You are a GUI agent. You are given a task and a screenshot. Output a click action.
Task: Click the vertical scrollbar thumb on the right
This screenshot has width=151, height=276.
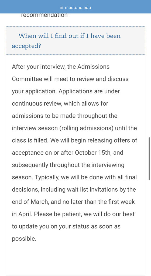tap(149, 158)
